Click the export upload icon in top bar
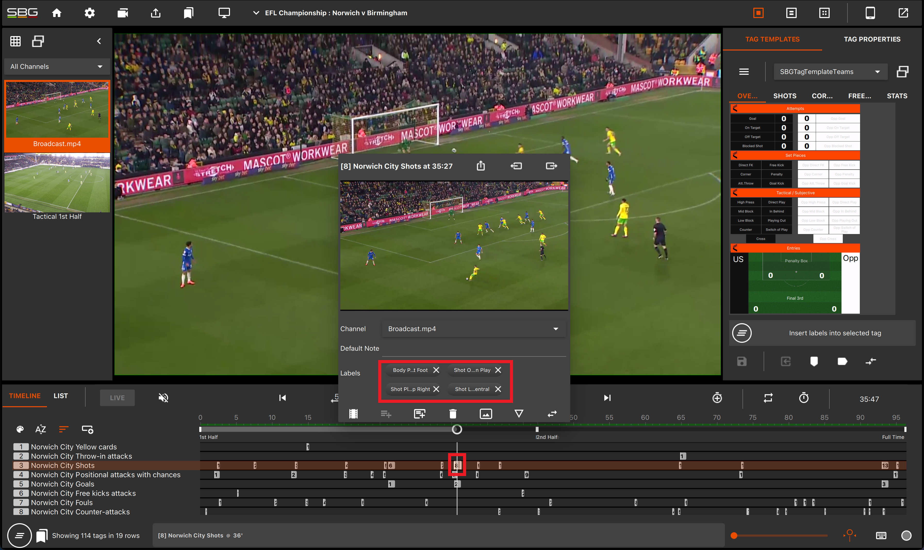The width and height of the screenshot is (924, 550). 156,13
